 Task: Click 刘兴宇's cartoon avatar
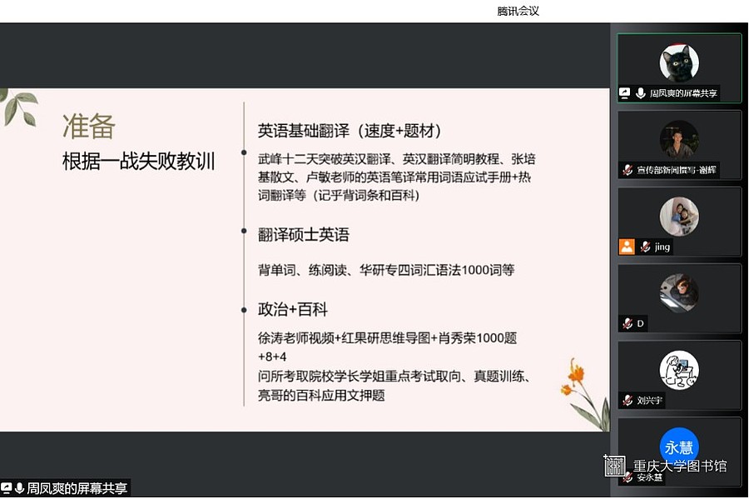pos(679,370)
